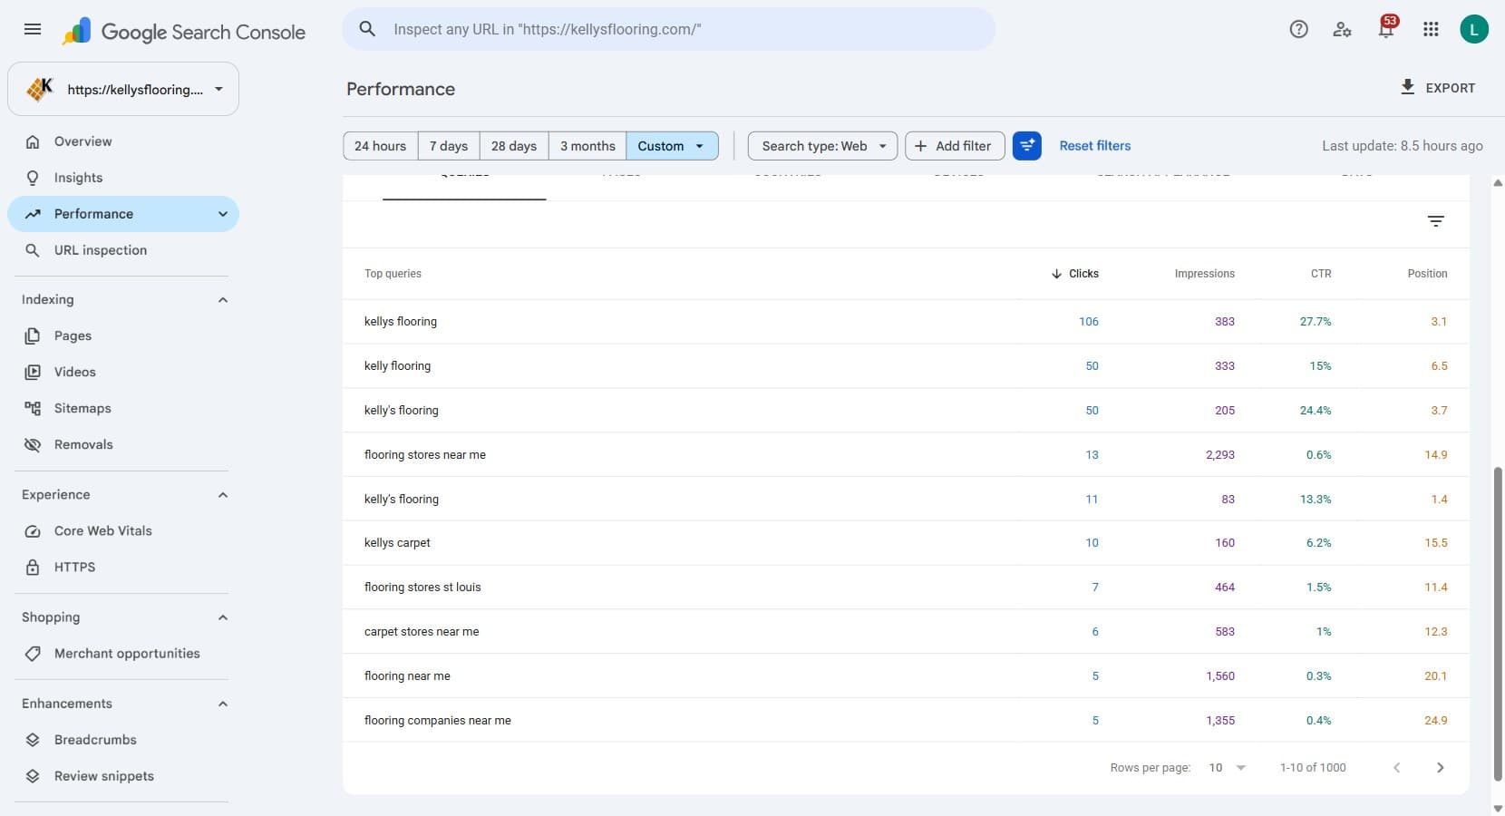Collapse the Enhancements section
Viewport: 1505px width, 816px height.
click(x=223, y=704)
